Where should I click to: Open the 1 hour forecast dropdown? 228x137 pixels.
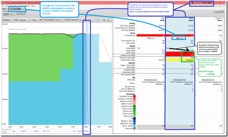pos(35,20)
